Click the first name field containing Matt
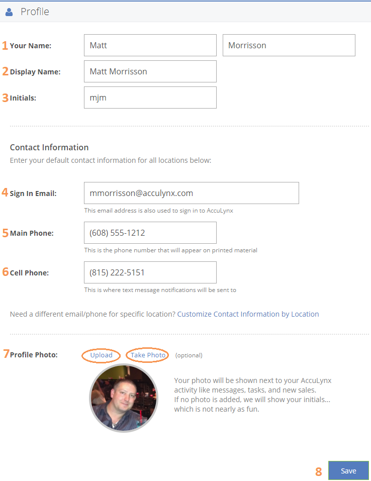 [x=150, y=45]
